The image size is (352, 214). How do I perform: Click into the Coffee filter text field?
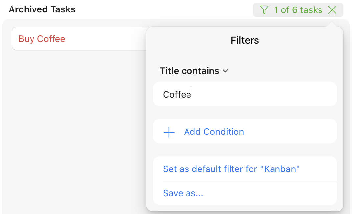[x=245, y=94]
